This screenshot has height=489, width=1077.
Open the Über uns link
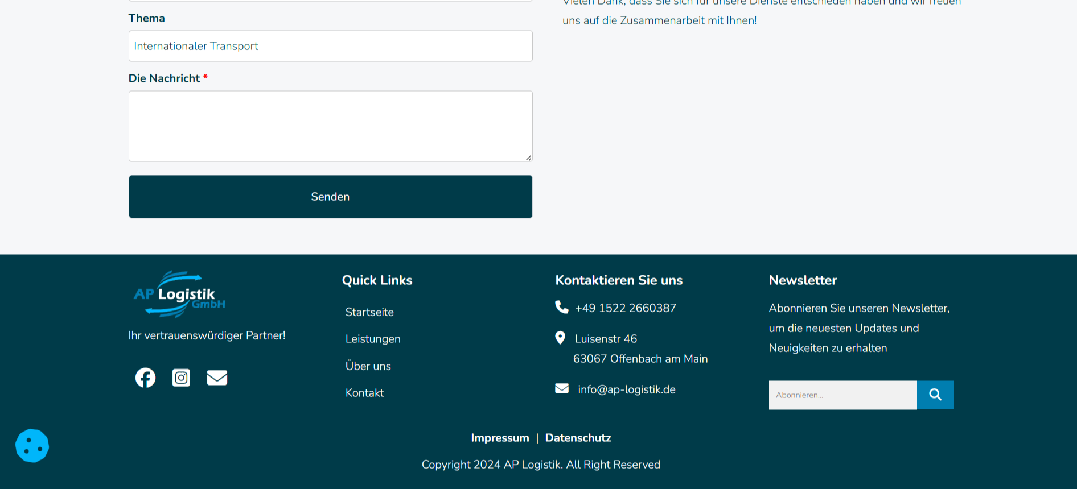coord(368,366)
